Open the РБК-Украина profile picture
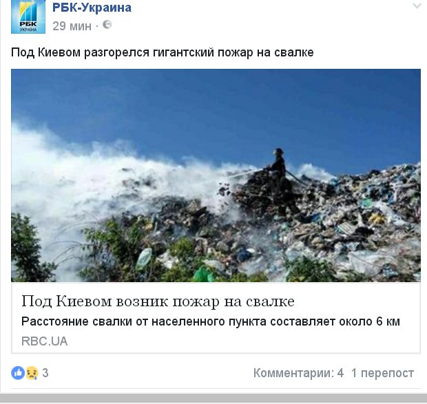Viewport: 427px width, 404px height. coord(28,17)
